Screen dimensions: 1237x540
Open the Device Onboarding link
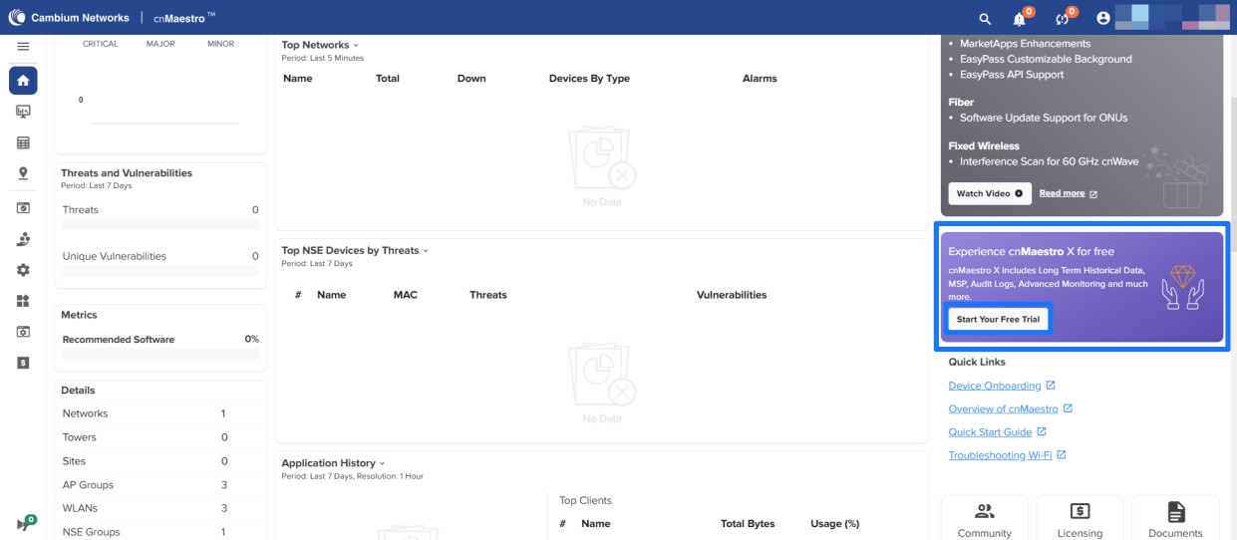click(x=995, y=386)
